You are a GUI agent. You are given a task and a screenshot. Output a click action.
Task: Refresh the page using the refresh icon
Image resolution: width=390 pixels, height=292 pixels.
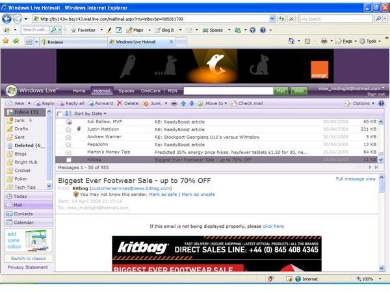[x=281, y=19]
